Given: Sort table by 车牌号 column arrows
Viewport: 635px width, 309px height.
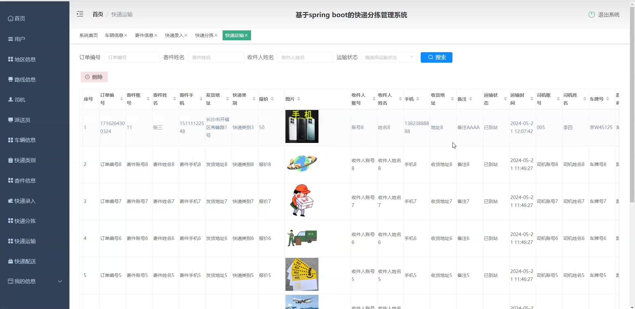Looking at the screenshot, I should click(608, 99).
